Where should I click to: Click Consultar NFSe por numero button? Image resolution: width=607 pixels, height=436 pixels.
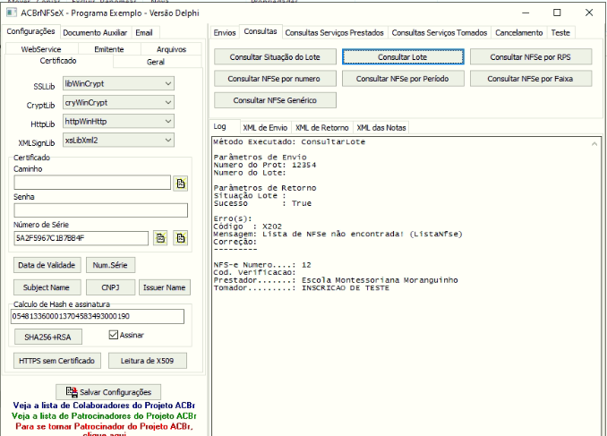pos(275,79)
